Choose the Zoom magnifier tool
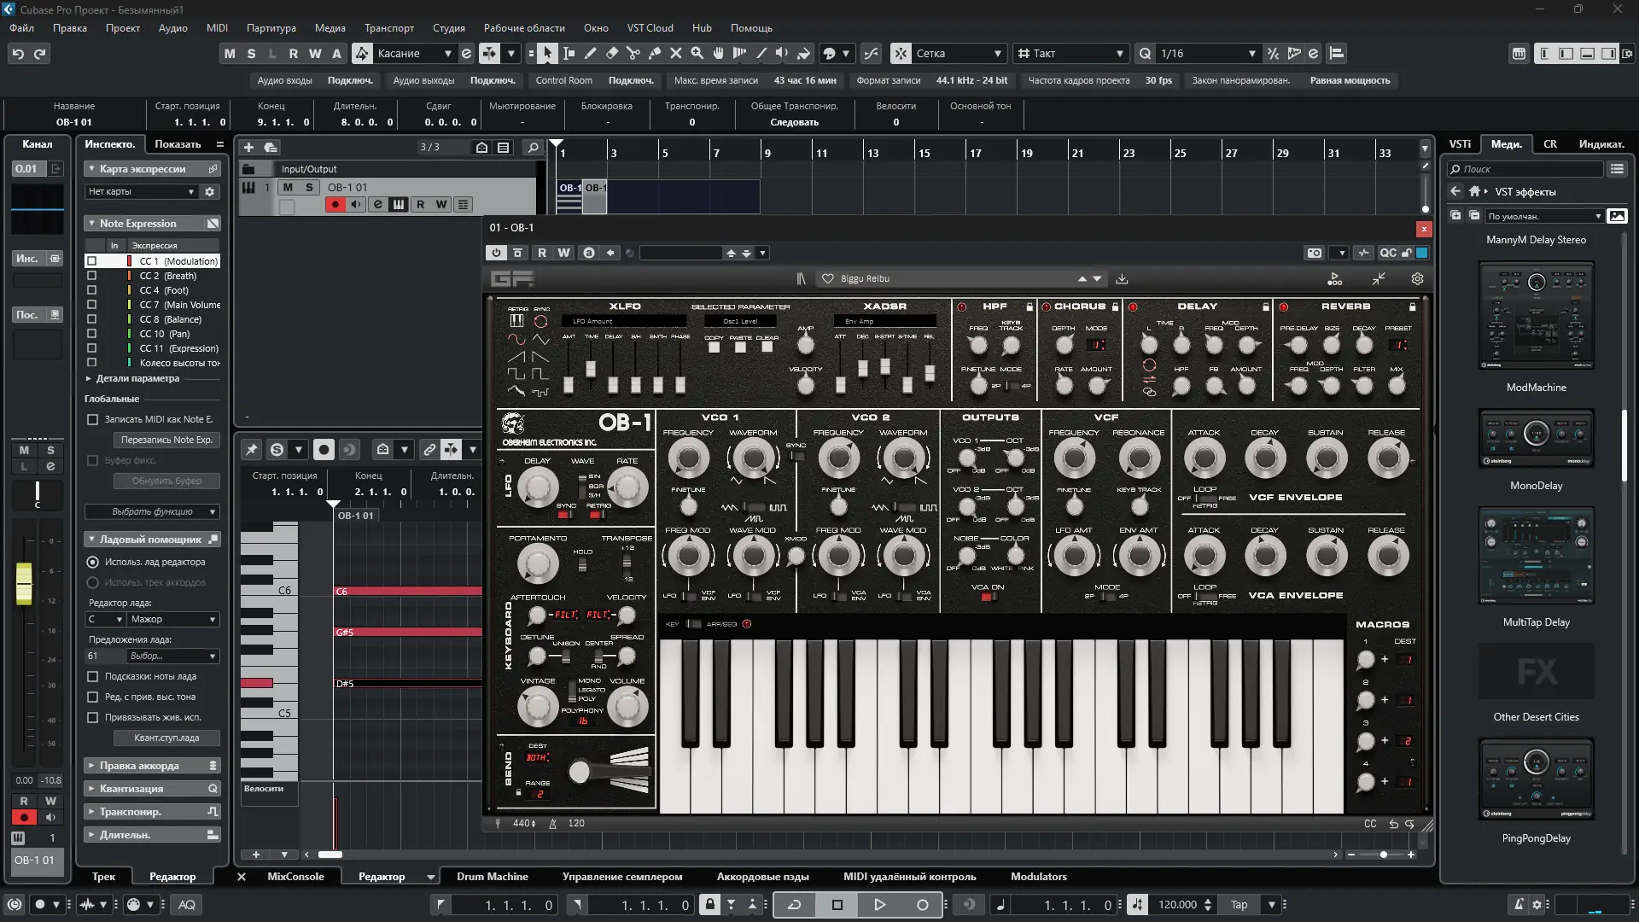 point(697,54)
